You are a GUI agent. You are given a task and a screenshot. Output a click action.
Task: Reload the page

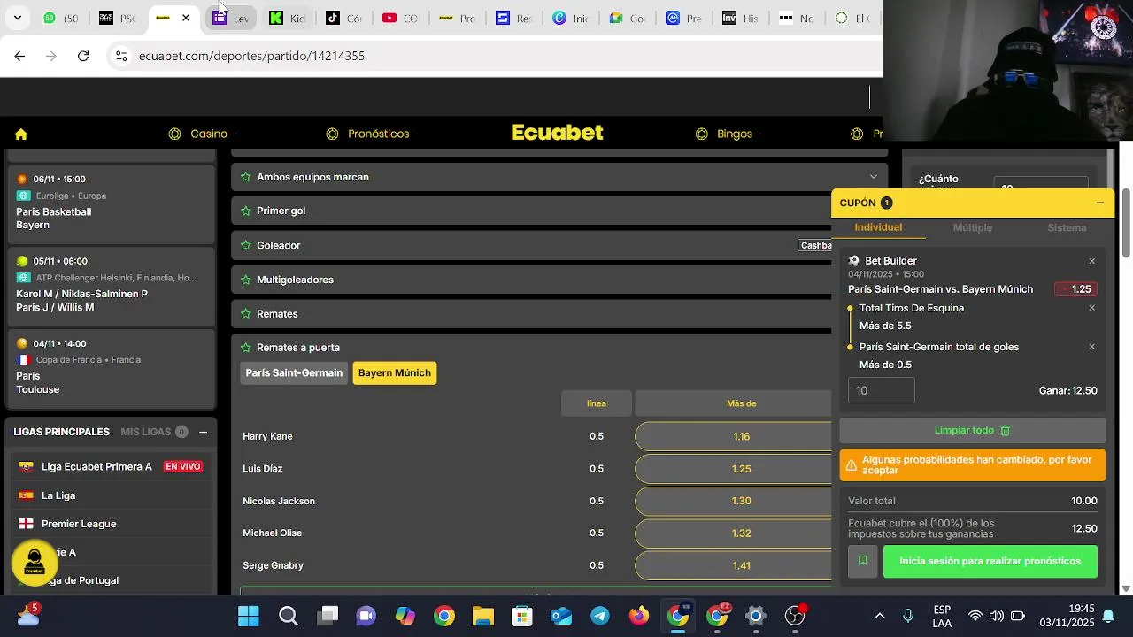(83, 56)
